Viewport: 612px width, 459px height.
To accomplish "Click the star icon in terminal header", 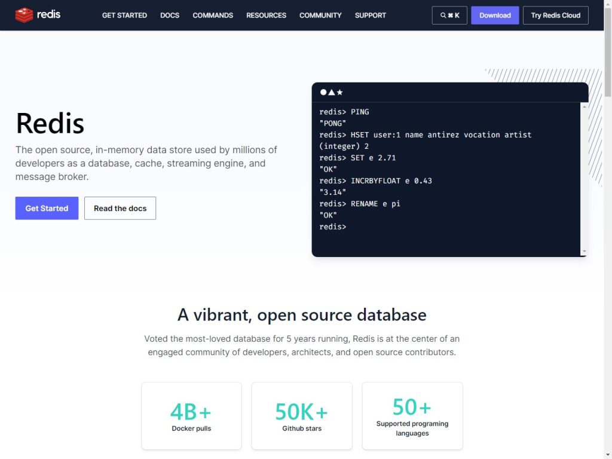I will 339,92.
